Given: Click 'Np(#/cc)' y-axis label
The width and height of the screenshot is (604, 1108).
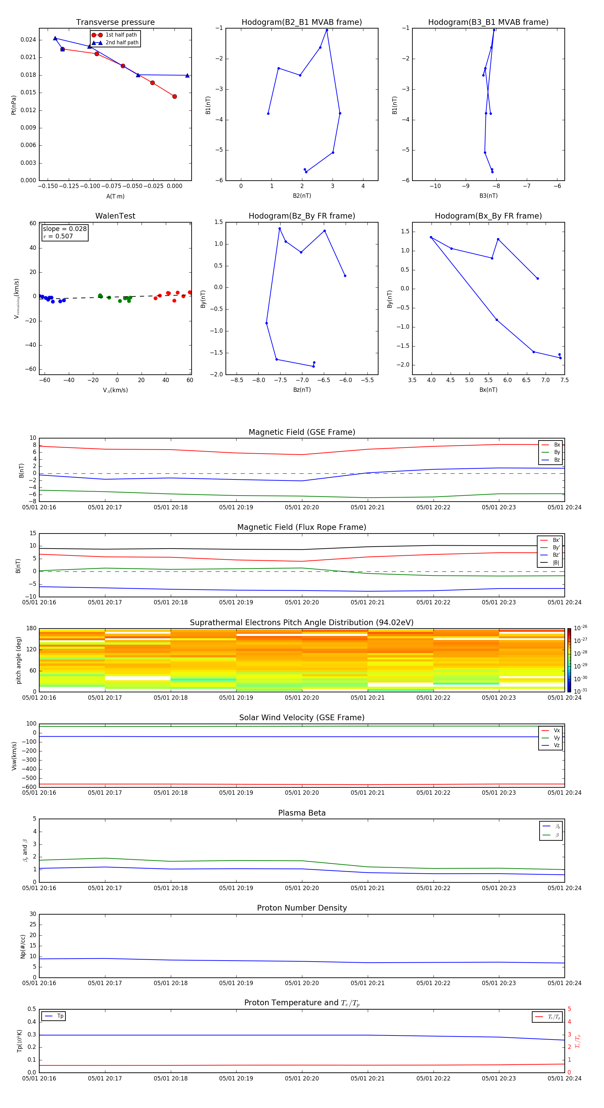Looking at the screenshot, I should (x=23, y=946).
